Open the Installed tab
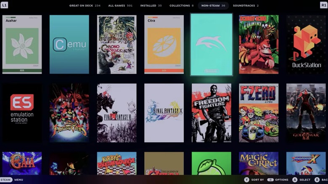 151,5
